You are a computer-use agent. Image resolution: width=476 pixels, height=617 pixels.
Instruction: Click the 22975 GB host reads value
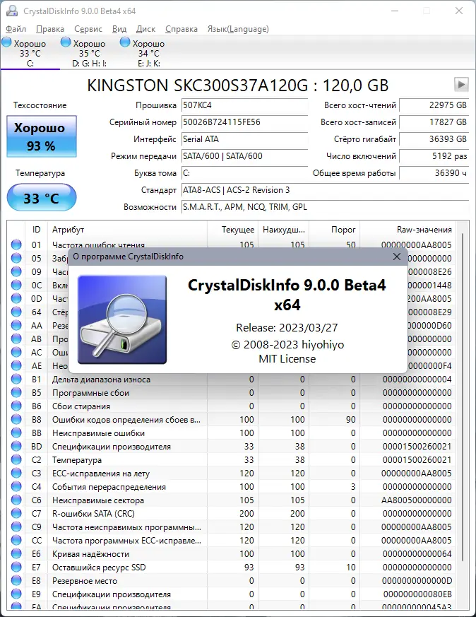pyautogui.click(x=434, y=105)
